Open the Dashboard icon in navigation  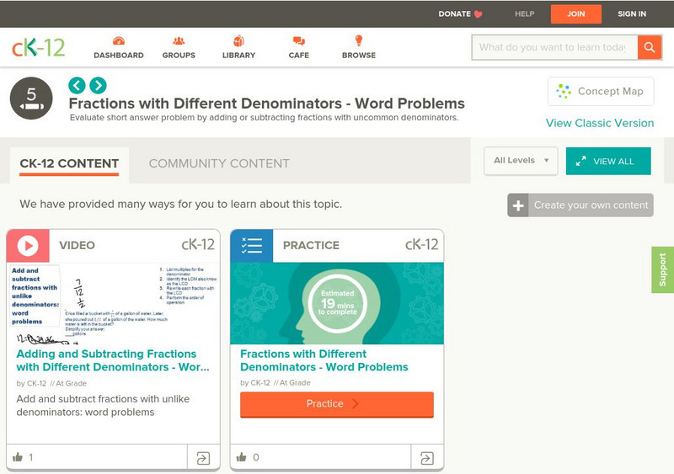(x=118, y=41)
